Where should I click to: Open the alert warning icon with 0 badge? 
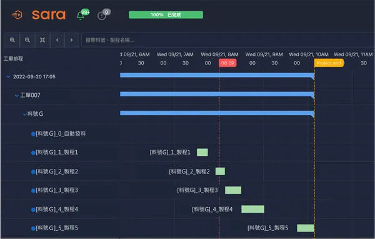[102, 16]
